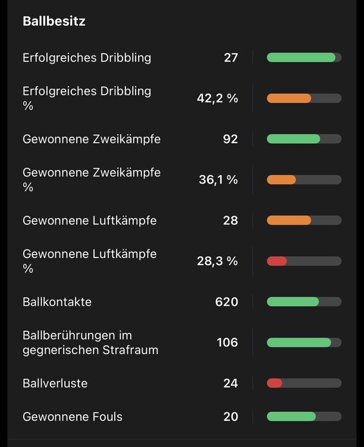Tap the red bar next to 28,3 %
Viewport: 364px width, 447px height.
(x=304, y=261)
